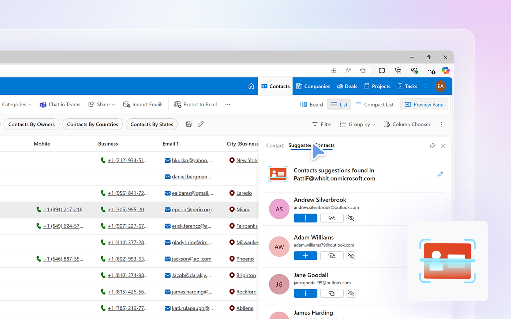This screenshot has height=319, width=511.
Task: Go to the Deals tab
Action: (347, 86)
